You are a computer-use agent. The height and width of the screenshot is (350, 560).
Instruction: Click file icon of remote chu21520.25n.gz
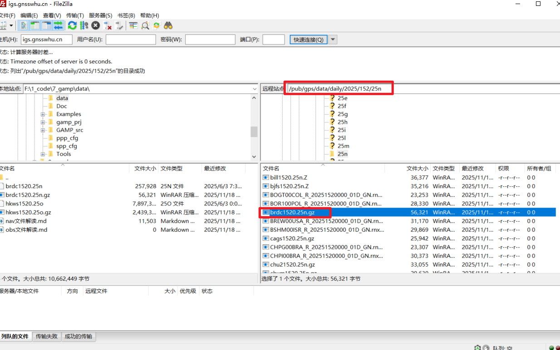pos(266,265)
